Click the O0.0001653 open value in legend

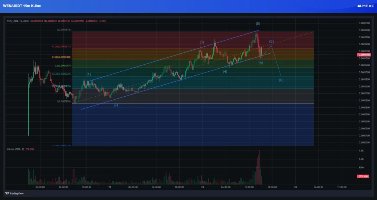tap(37, 21)
